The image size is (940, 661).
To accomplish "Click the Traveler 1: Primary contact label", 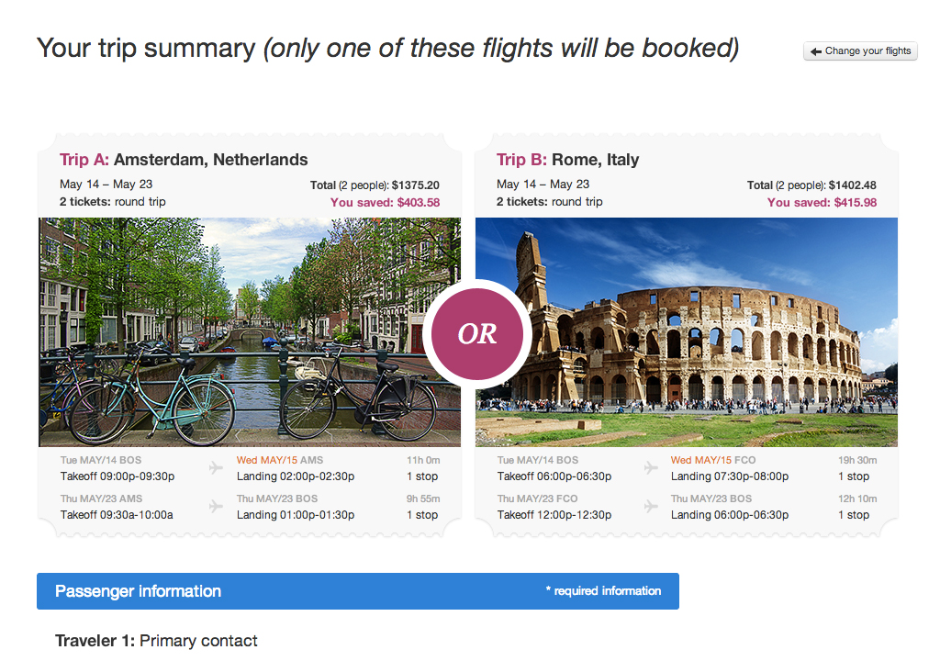I will [x=156, y=641].
